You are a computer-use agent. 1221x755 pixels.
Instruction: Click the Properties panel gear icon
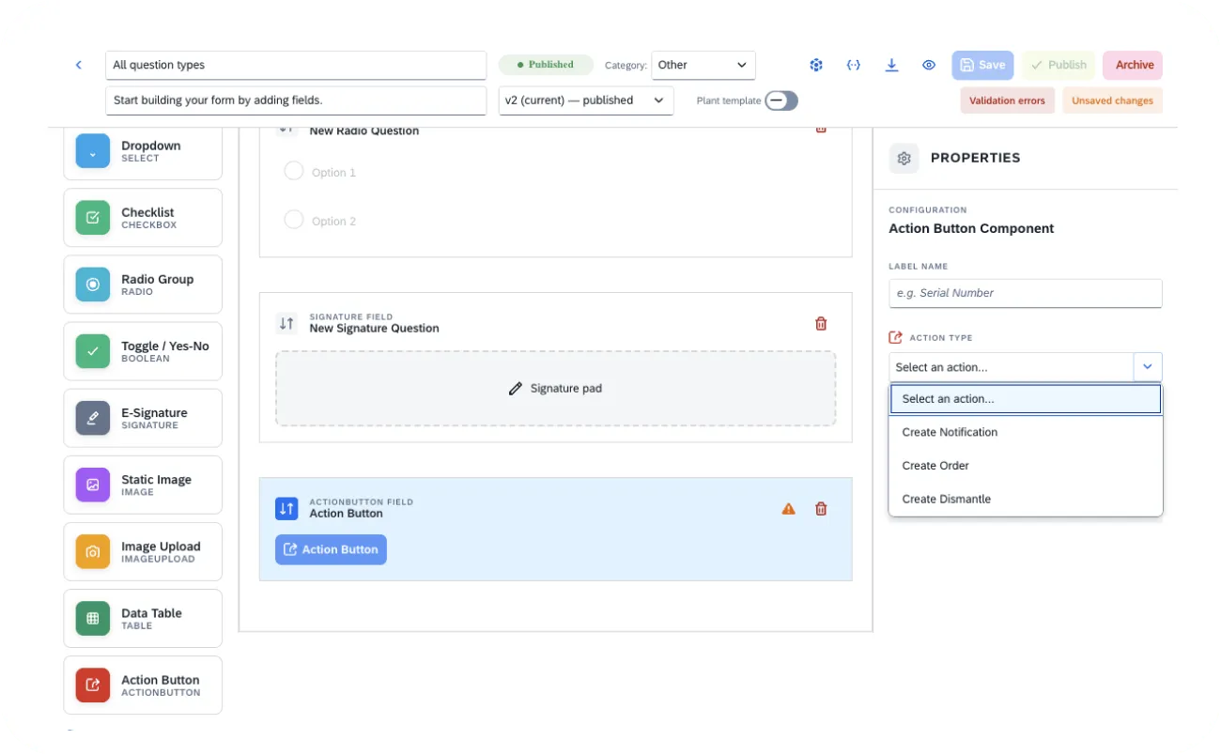click(x=904, y=158)
